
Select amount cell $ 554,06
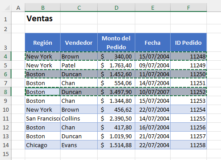pos(116,83)
